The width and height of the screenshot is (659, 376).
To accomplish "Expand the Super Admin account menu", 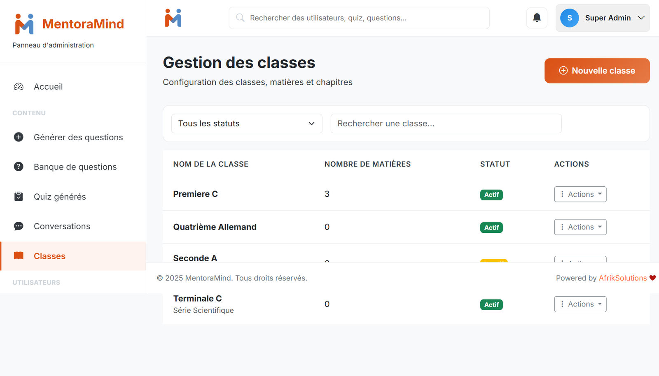I will click(641, 18).
